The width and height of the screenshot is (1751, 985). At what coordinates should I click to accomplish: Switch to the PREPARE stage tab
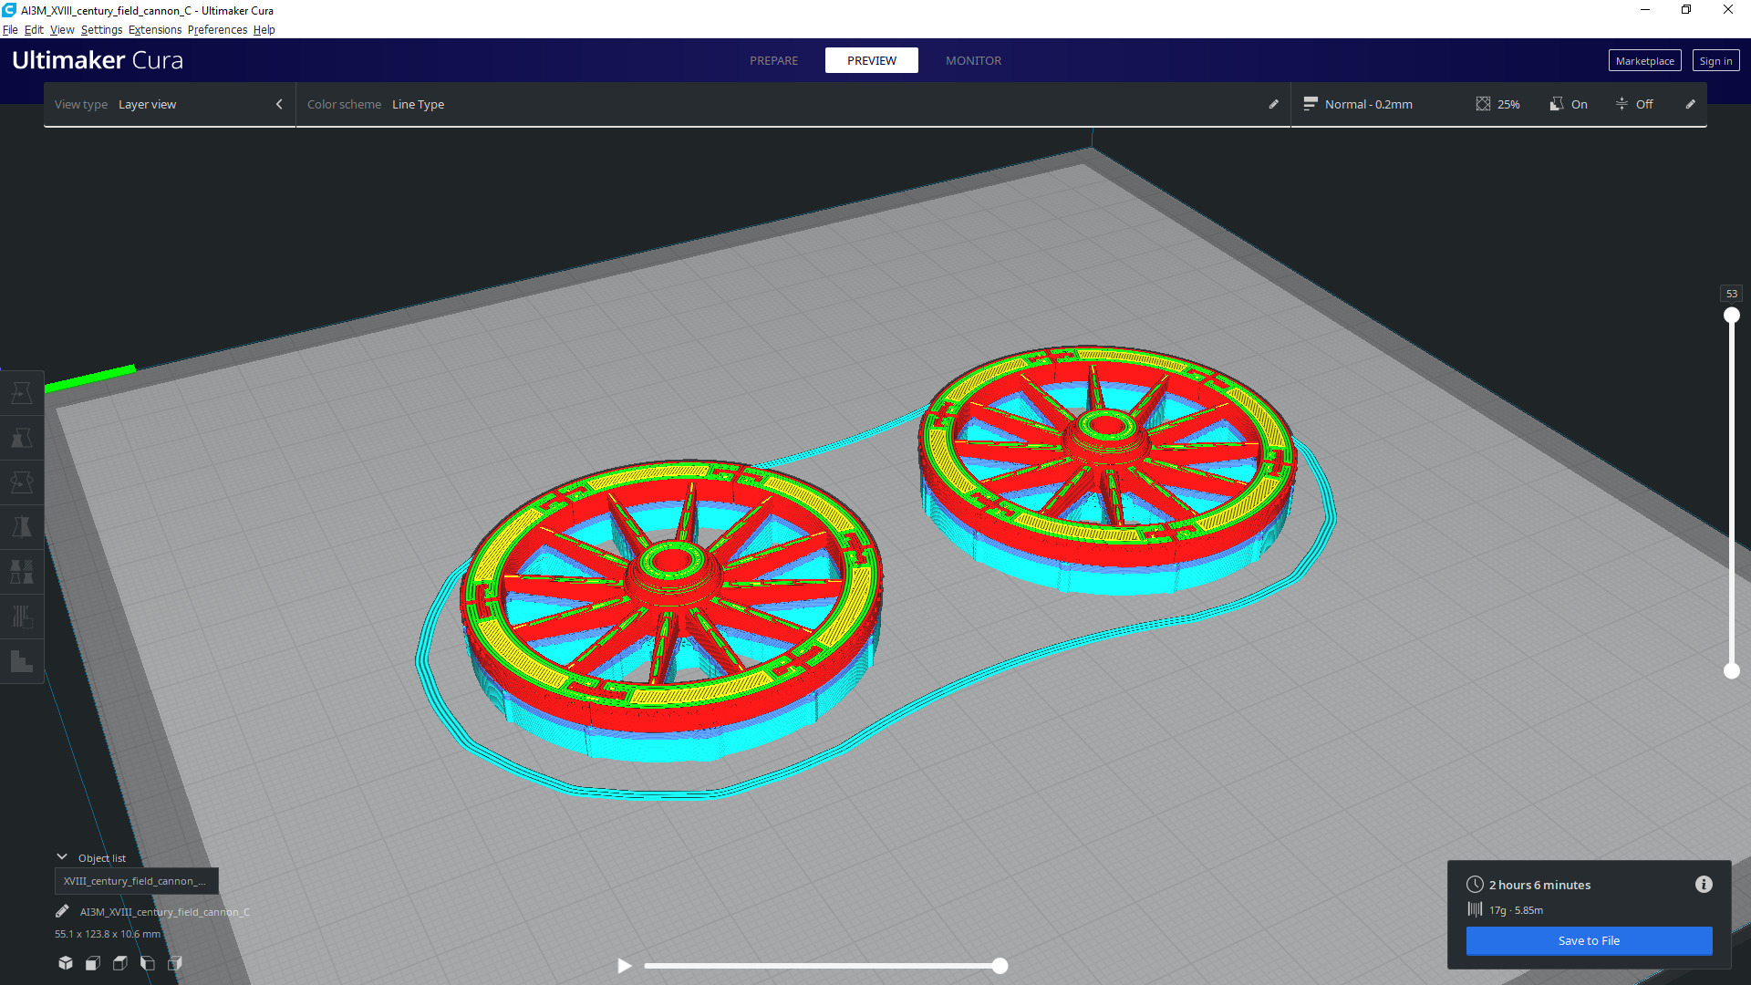[x=773, y=61]
